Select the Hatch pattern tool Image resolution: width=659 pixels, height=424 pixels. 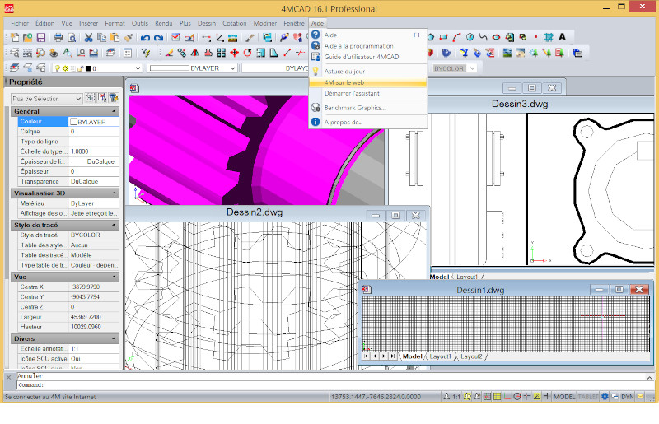(549, 37)
